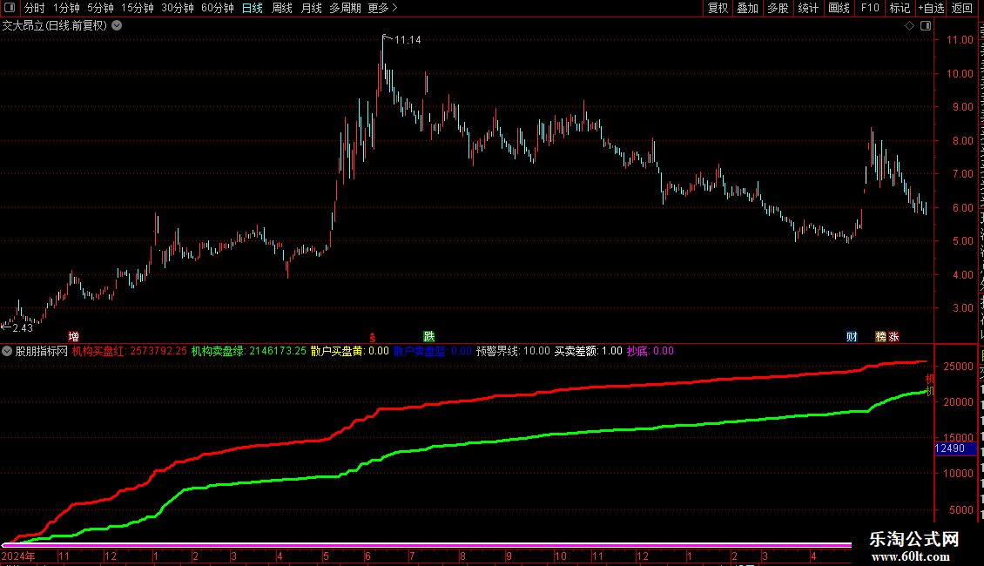Add stock via +自选 button
The width and height of the screenshot is (984, 566).
click(x=931, y=8)
